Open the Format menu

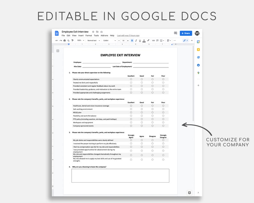pos(89,35)
